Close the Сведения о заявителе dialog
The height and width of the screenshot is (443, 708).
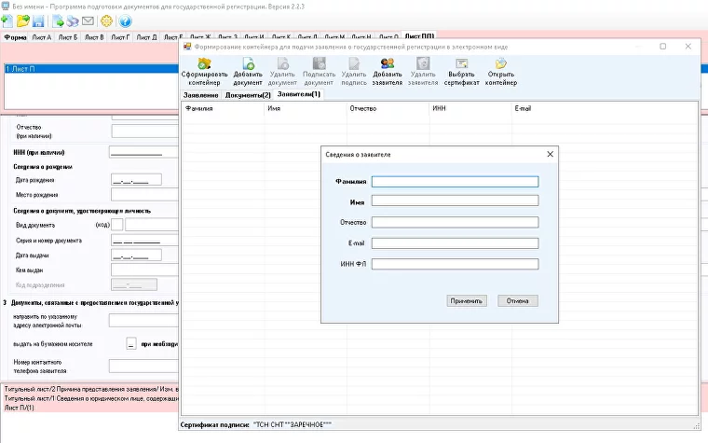[550, 154]
